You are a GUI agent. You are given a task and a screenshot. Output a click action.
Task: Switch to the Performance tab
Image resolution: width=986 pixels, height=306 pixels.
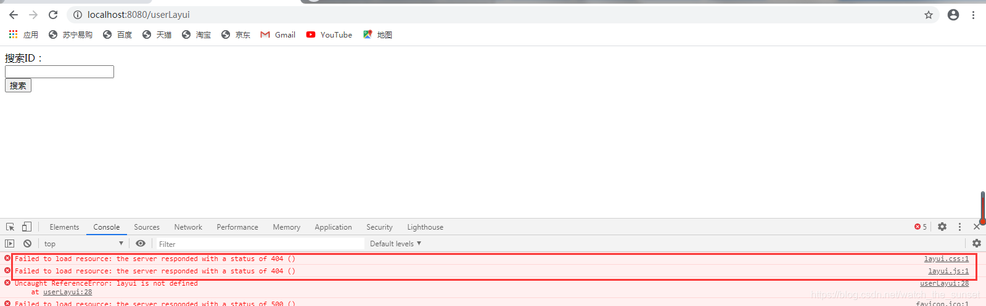(237, 227)
